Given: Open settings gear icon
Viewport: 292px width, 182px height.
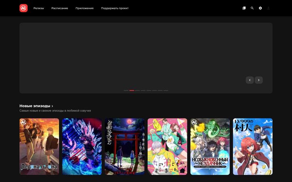Looking at the screenshot, I should 260,8.
